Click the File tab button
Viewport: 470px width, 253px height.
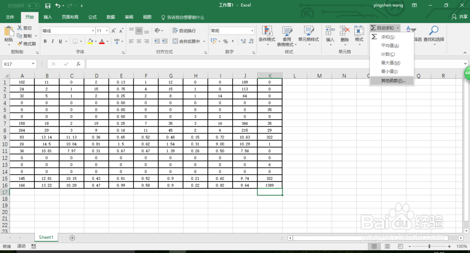click(10, 17)
